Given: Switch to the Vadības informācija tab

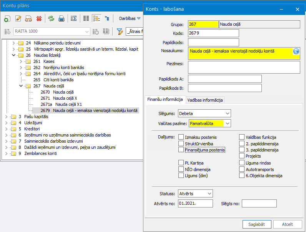Looking at the screenshot, I should 205,100.
